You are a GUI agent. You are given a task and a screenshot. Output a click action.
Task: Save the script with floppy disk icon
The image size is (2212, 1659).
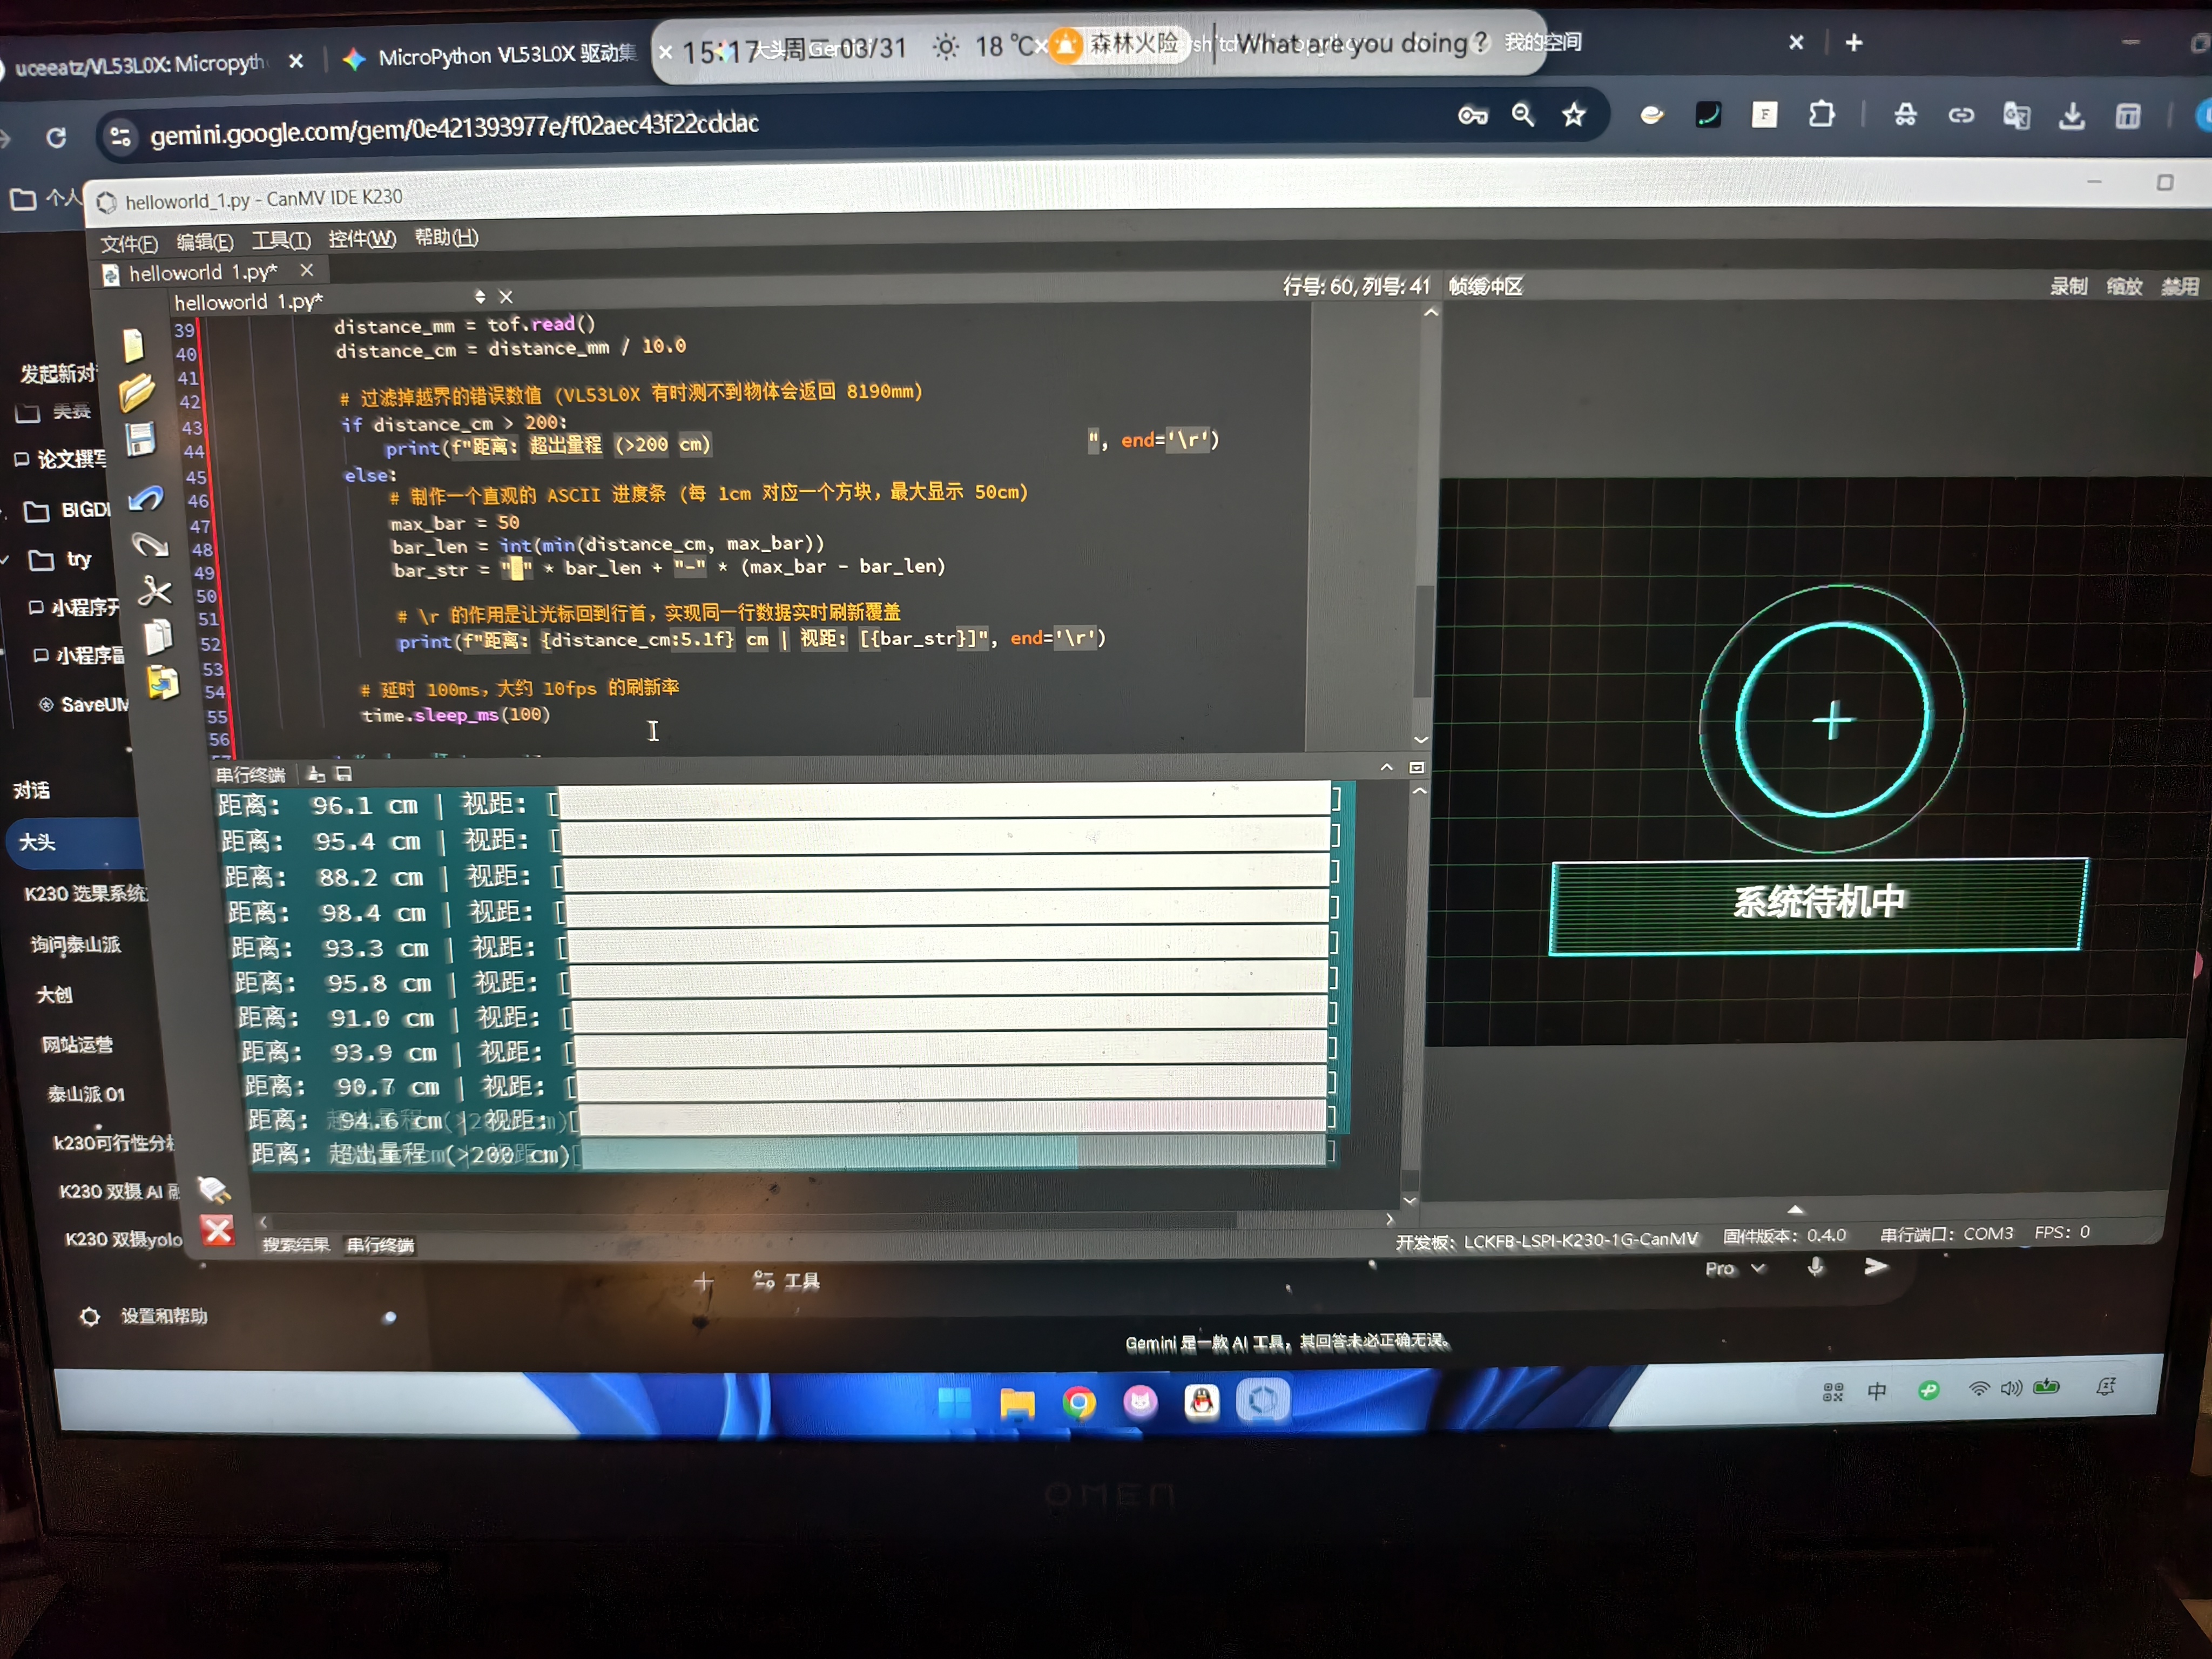pos(140,439)
